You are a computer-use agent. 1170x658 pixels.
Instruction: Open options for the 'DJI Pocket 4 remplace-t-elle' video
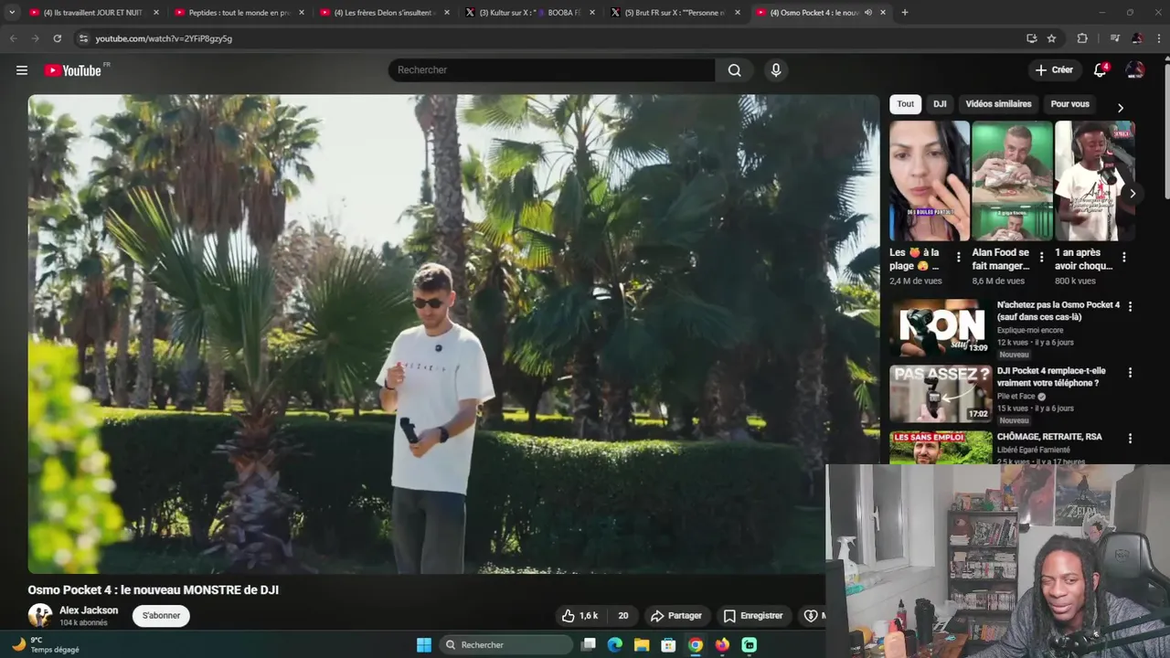pos(1130,373)
